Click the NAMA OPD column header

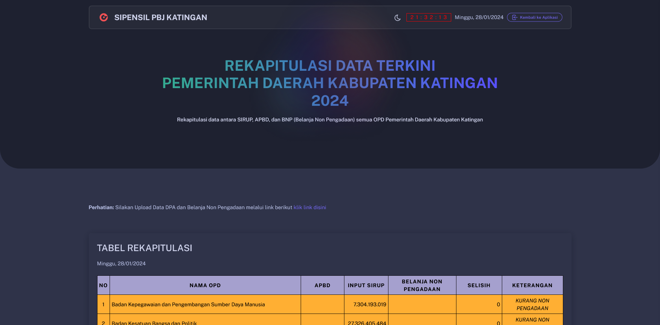point(205,285)
